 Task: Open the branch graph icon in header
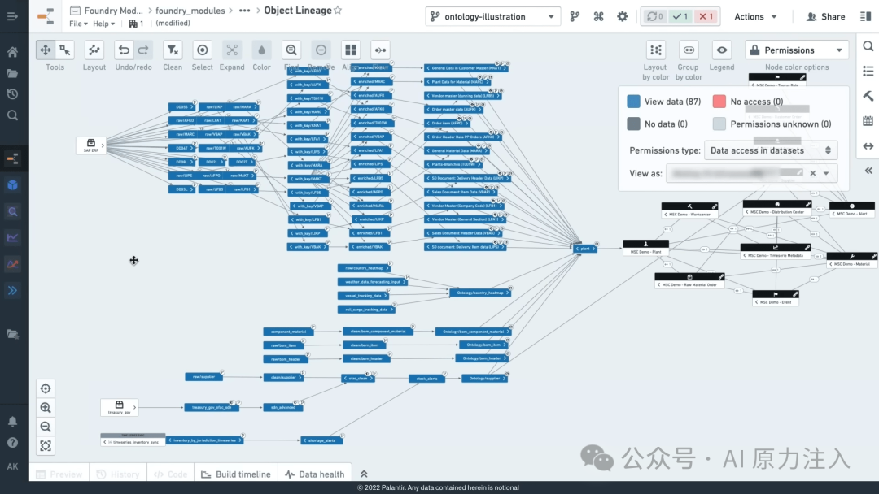tap(575, 17)
